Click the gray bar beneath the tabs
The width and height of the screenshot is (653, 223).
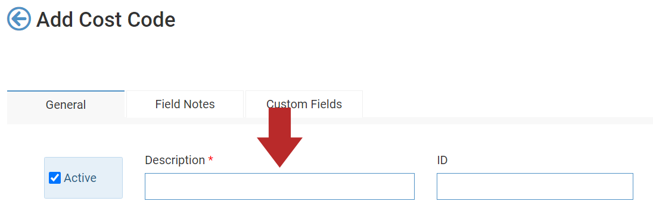330,121
